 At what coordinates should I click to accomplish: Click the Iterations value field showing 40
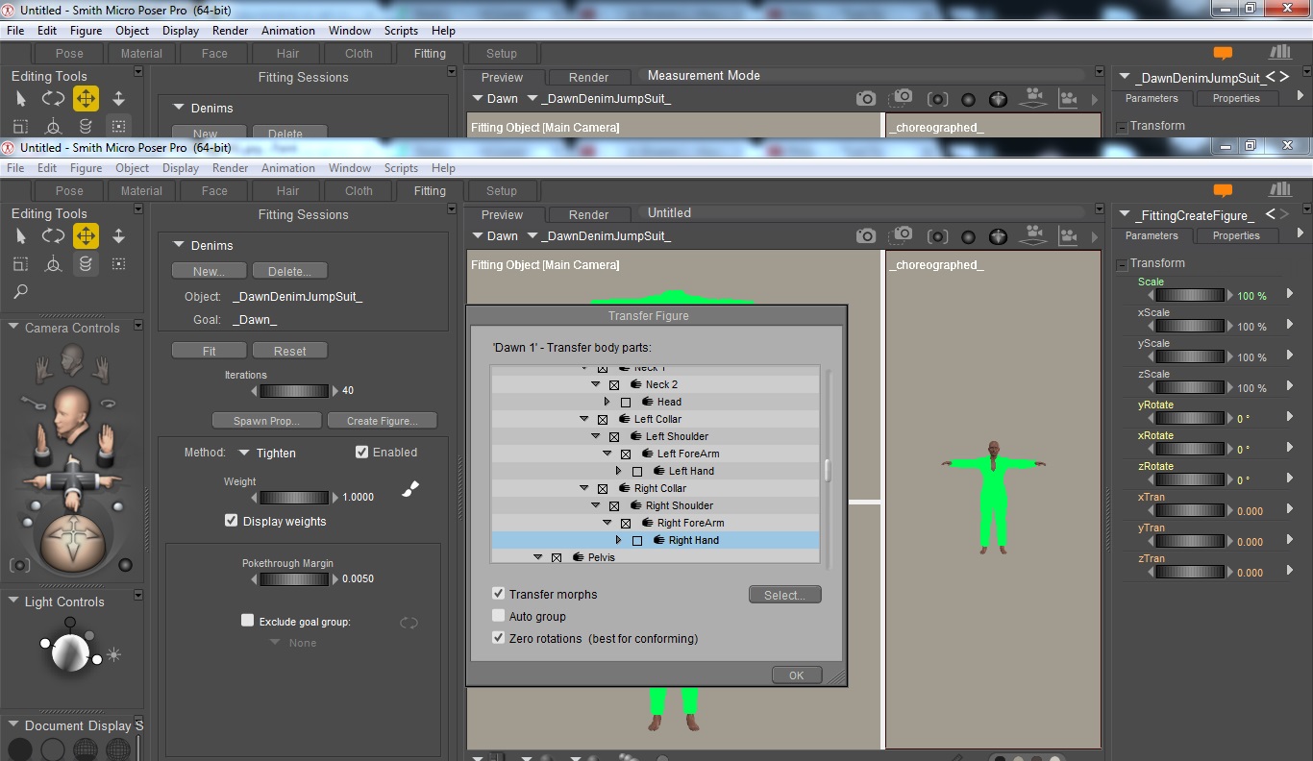pos(348,391)
